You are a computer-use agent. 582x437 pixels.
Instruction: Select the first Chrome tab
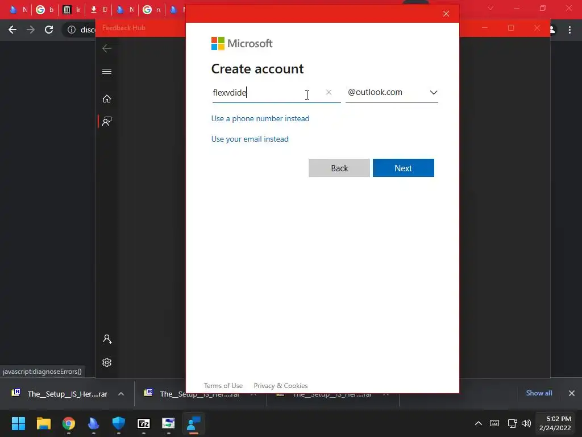(x=18, y=10)
